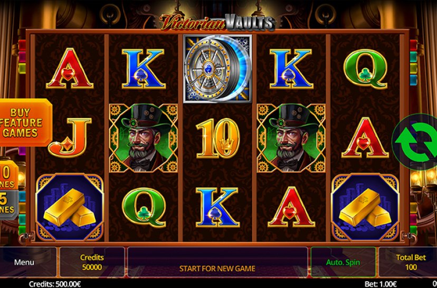Toggle Auto. Spin mode
The height and width of the screenshot is (288, 437).
(343, 262)
